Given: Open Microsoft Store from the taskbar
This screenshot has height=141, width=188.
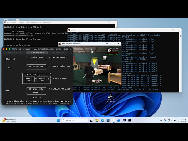Looking at the screenshot, I should (x=108, y=120).
